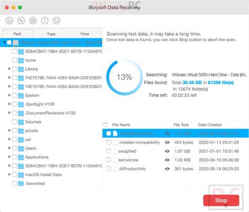Click the Library folder icon
This screenshot has height=212, width=249.
click(21, 69)
